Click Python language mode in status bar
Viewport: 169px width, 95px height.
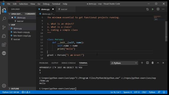[x=152, y=92]
